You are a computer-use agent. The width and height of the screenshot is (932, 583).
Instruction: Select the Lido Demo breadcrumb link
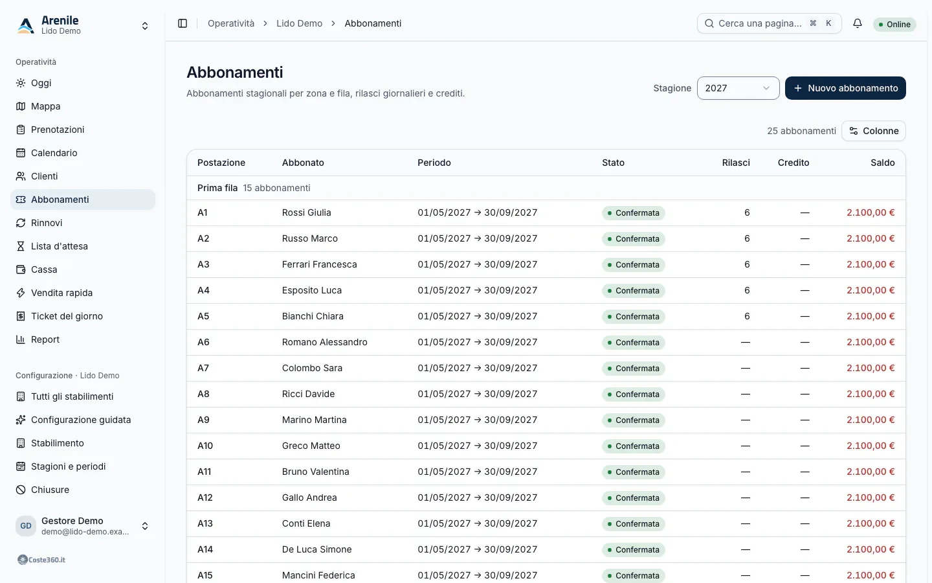click(299, 23)
